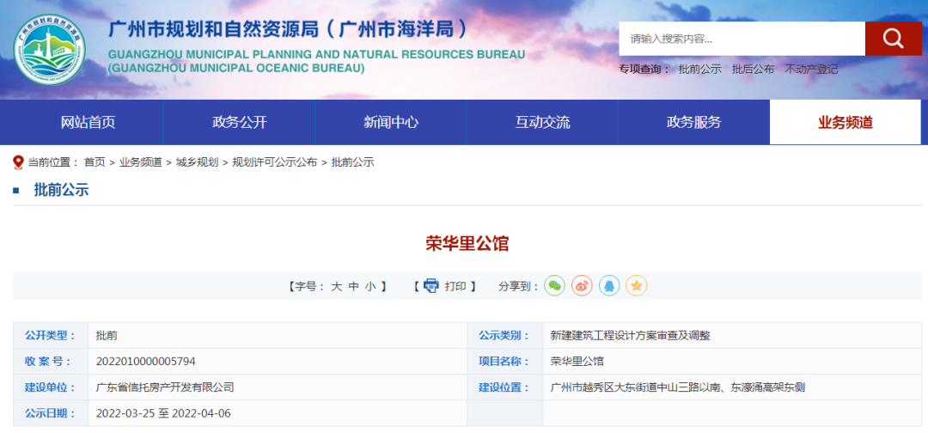The height and width of the screenshot is (433, 928).
Task: Open 政务服务 navigation tab
Action: [x=694, y=123]
